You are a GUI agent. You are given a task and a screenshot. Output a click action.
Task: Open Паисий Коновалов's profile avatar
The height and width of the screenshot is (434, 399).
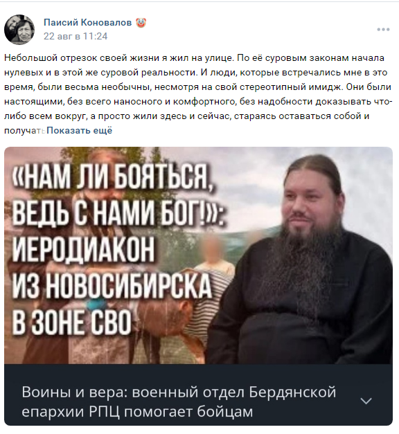click(19, 29)
